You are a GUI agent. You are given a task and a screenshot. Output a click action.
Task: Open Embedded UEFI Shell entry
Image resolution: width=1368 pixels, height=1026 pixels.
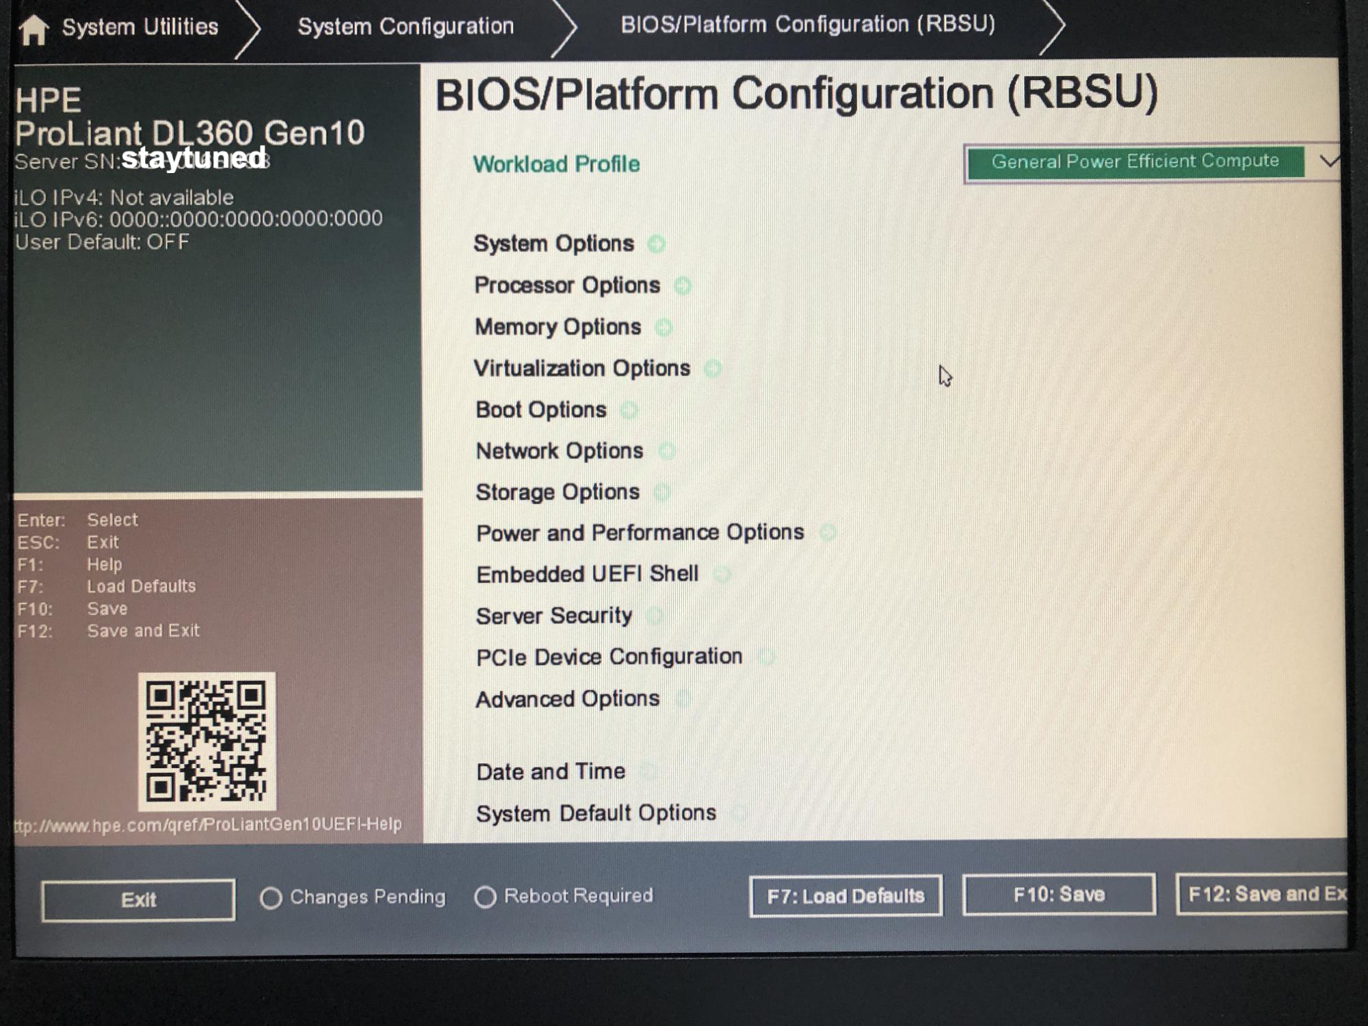point(587,574)
